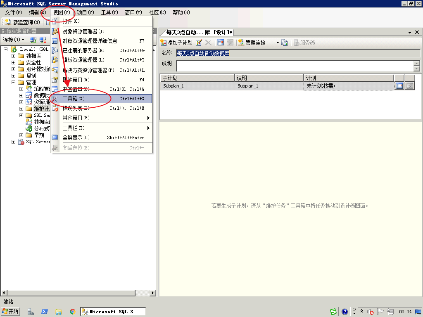Click the Microsoft SQL Server taskbar button
Image resolution: width=423 pixels, height=317 pixels.
(113, 312)
